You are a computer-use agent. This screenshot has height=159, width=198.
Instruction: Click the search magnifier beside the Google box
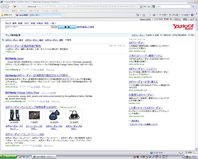click(193, 6)
